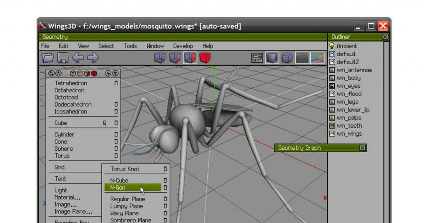The image size is (427, 223).
Task: Click the Save floppy disk icon
Action: [63, 58]
